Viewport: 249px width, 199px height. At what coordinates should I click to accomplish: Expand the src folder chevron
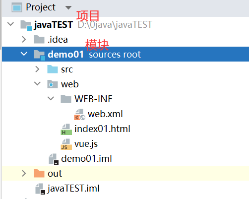pos(37,69)
